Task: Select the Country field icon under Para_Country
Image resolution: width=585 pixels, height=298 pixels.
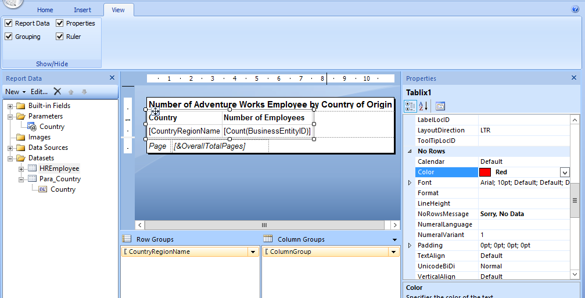Action: click(43, 189)
